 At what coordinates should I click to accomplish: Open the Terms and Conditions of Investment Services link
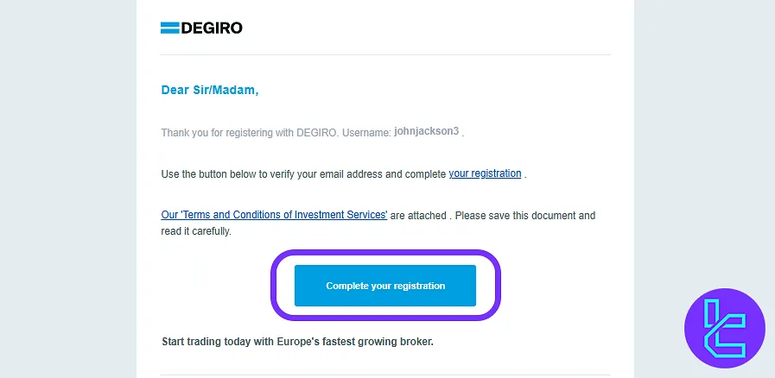tap(274, 215)
